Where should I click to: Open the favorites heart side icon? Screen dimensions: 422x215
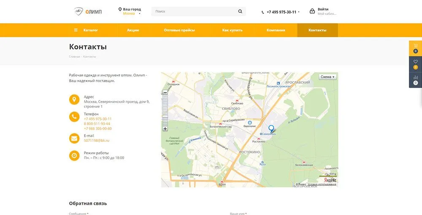coord(415,62)
